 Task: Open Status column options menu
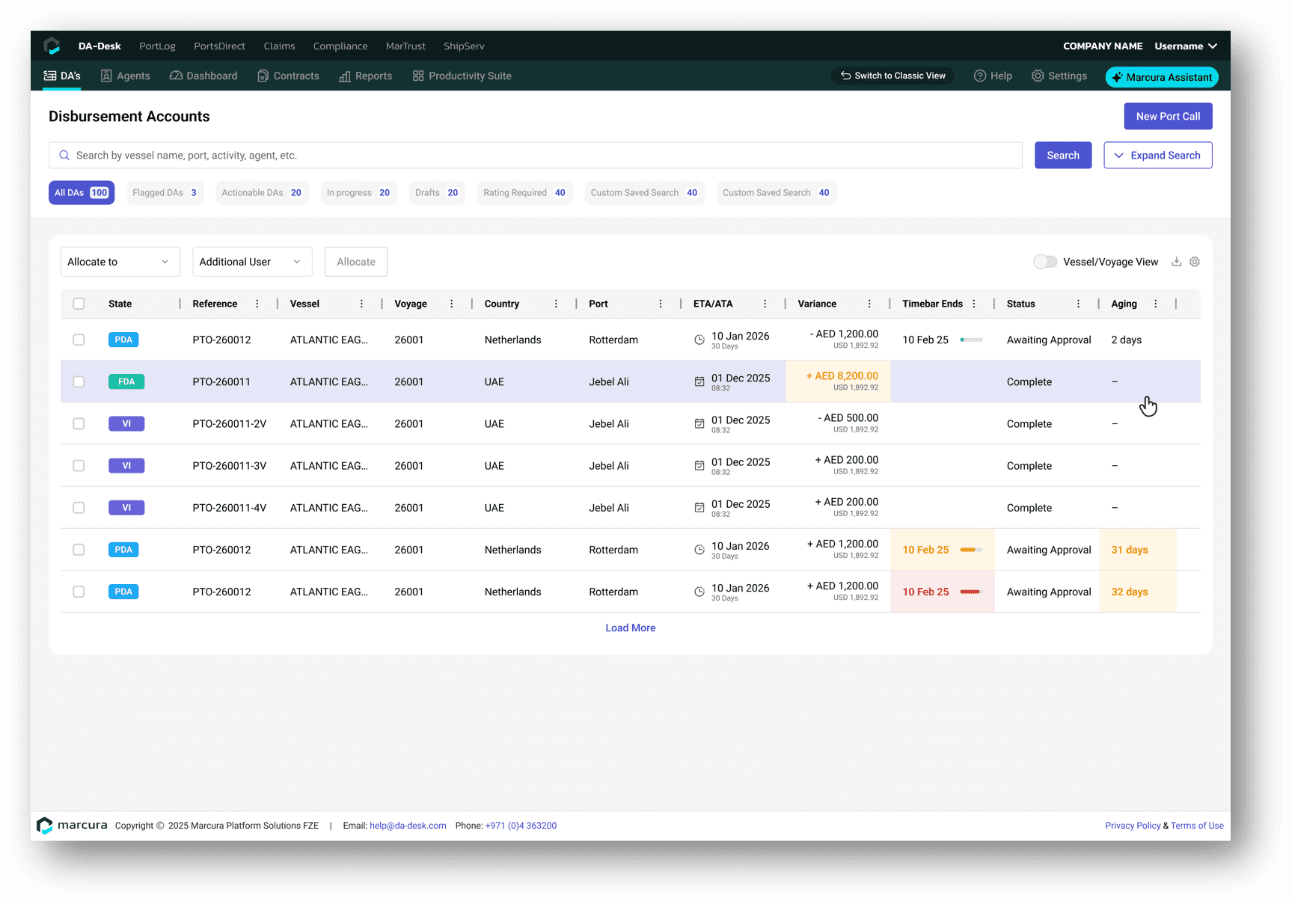tap(1078, 304)
